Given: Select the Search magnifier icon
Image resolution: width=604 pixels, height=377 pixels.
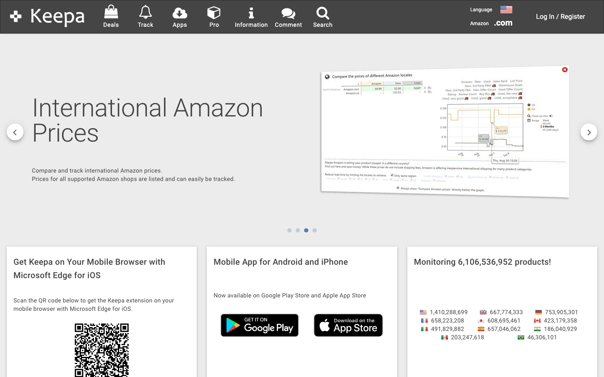Looking at the screenshot, I should point(322,13).
